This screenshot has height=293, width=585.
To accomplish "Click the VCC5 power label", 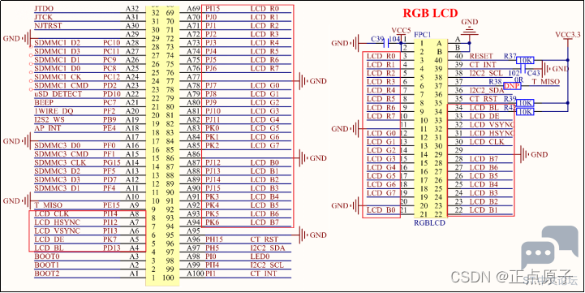I will [400, 30].
